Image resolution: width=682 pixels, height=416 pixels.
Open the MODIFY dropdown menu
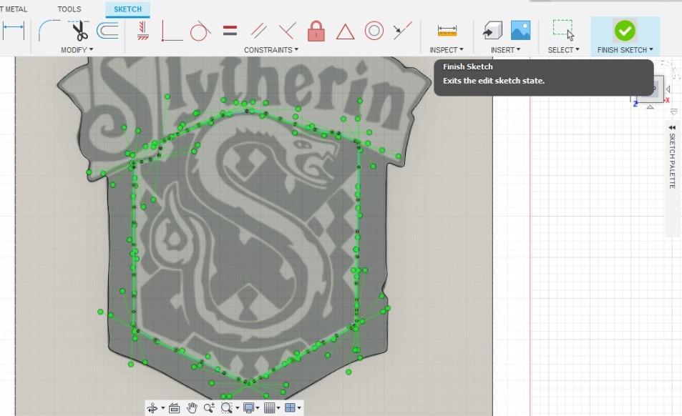coord(77,50)
